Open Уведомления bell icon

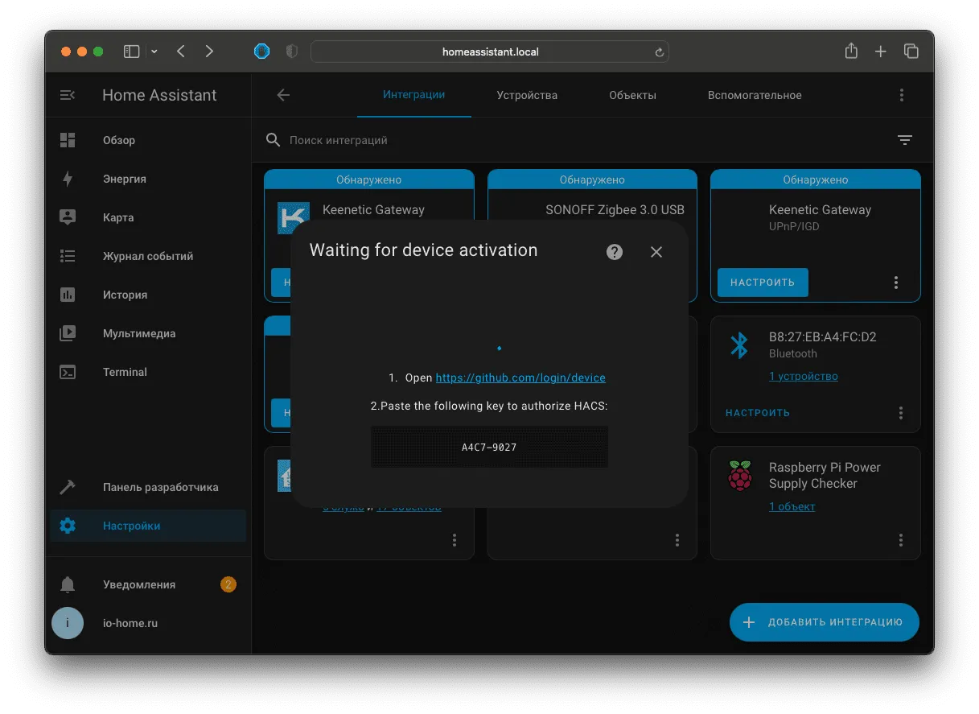point(68,584)
